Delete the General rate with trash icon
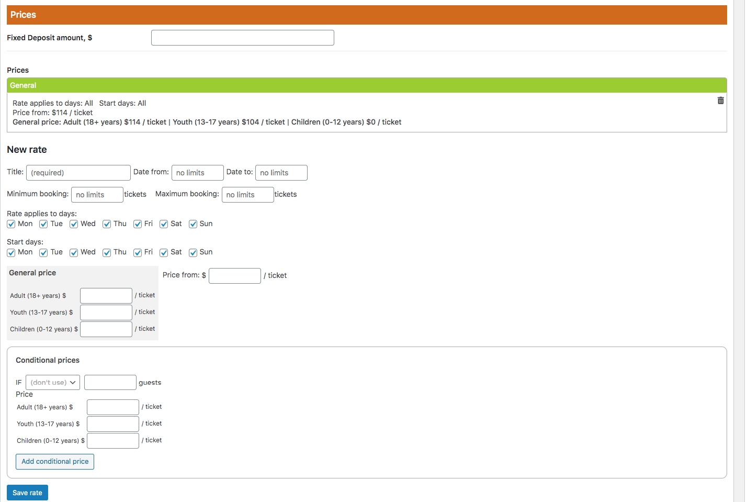 point(720,101)
